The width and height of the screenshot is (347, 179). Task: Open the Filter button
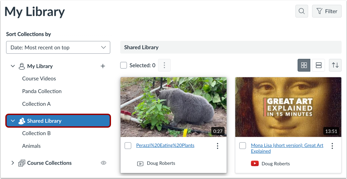tap(327, 11)
